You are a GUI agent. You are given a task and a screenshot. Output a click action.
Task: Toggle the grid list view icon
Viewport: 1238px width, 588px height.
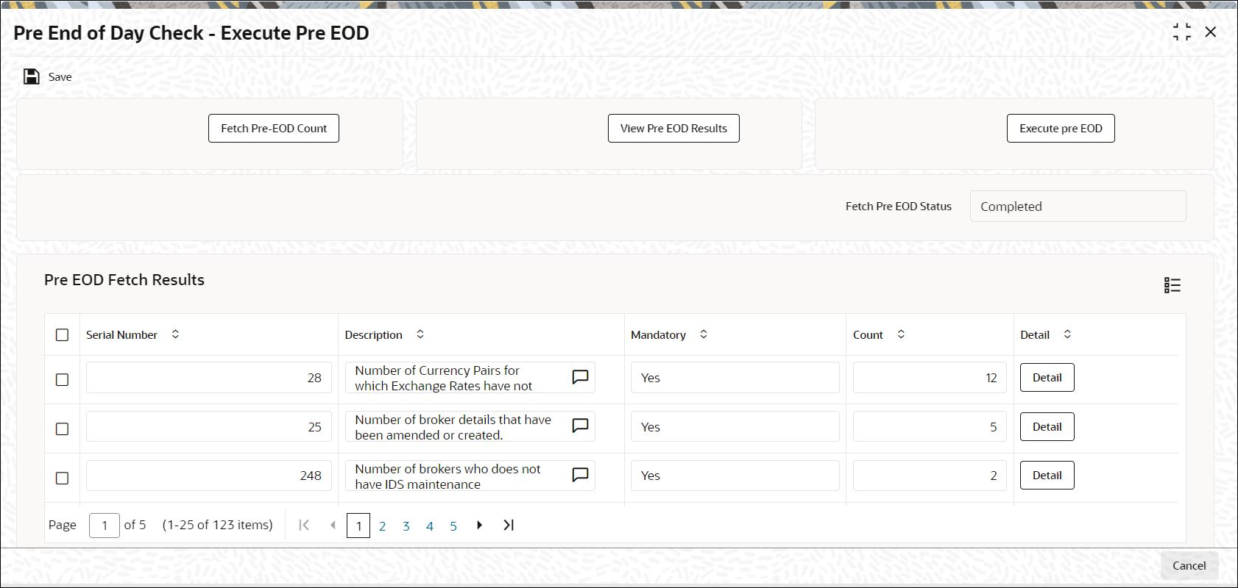pyautogui.click(x=1172, y=285)
